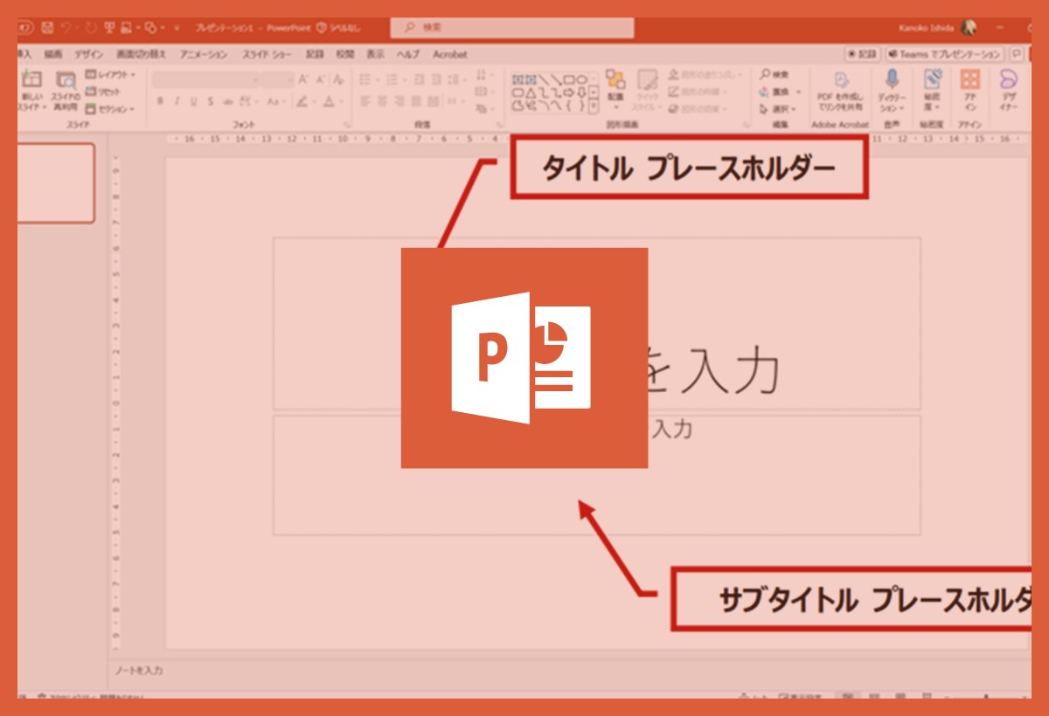Click the Present in Teams button

coord(944,54)
